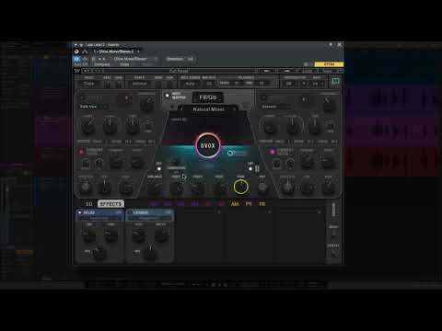Toggle the white-dot switch left of the center knobs
Screen dimensions: 442x331
tap(159, 169)
